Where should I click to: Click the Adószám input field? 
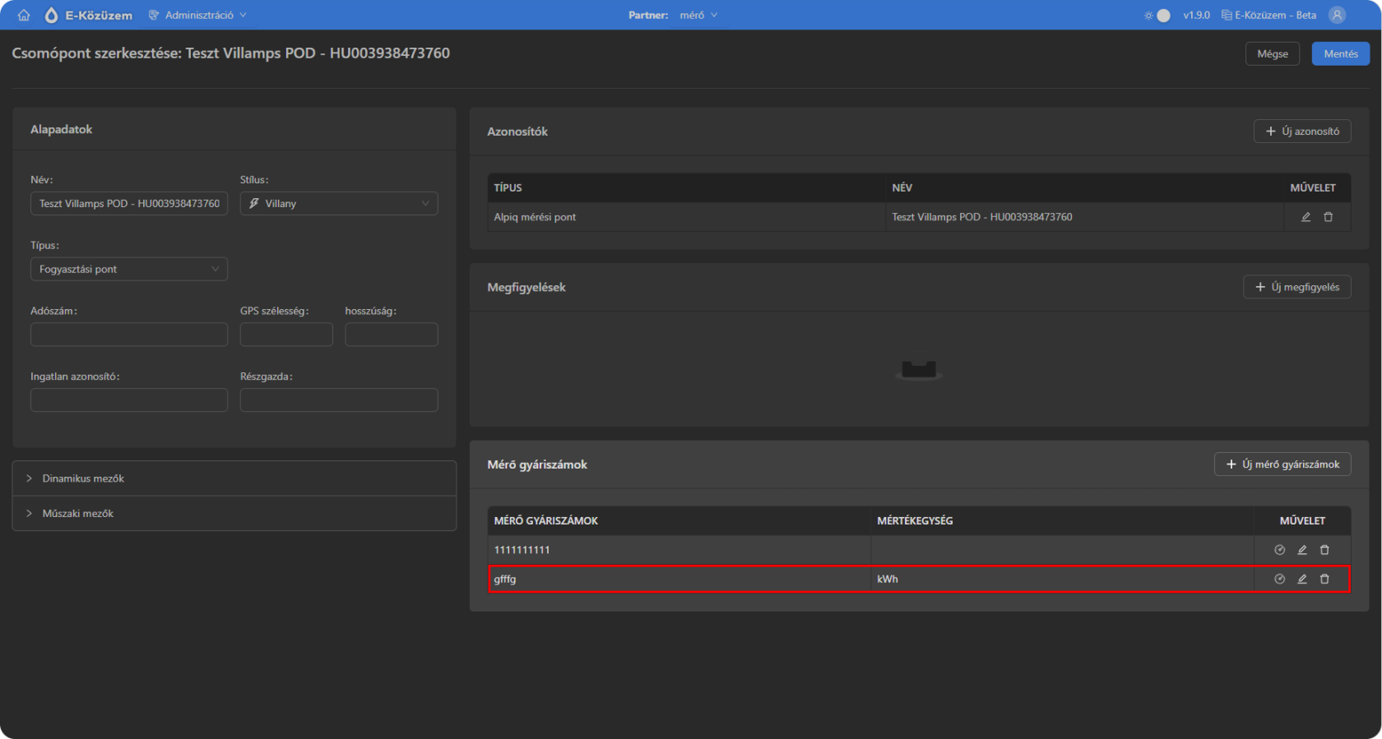click(x=129, y=335)
